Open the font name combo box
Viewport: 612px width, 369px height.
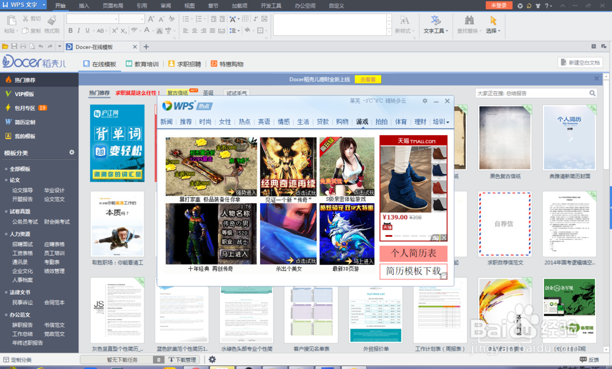pos(92,19)
